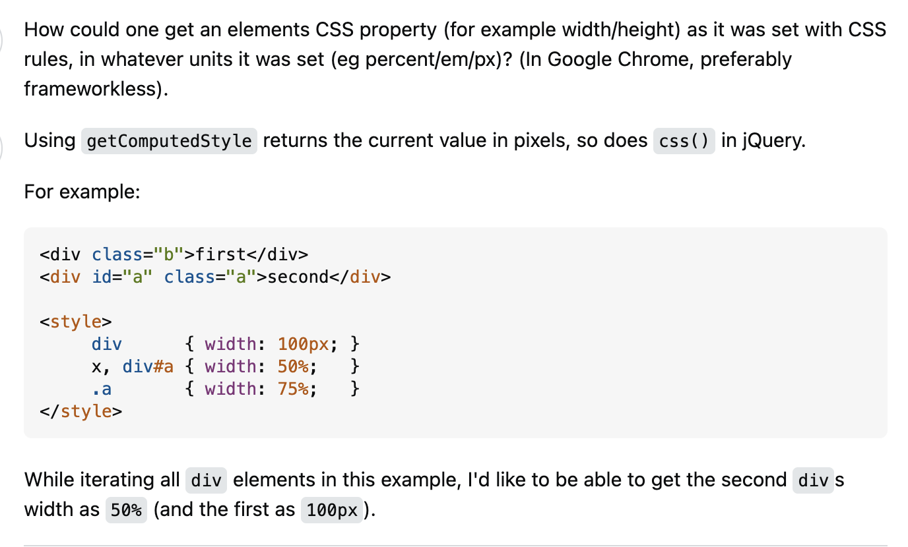Click the inline div code after 'iterating all'
The width and height of the screenshot is (908, 547).
pos(206,480)
